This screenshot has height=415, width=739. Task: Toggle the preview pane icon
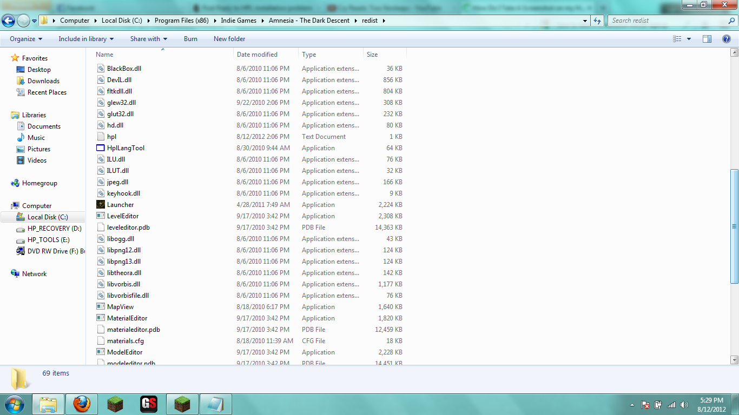tap(707, 39)
